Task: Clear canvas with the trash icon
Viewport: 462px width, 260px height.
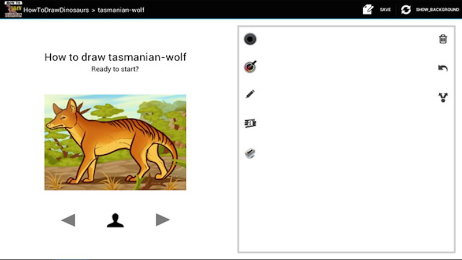Action: point(443,39)
